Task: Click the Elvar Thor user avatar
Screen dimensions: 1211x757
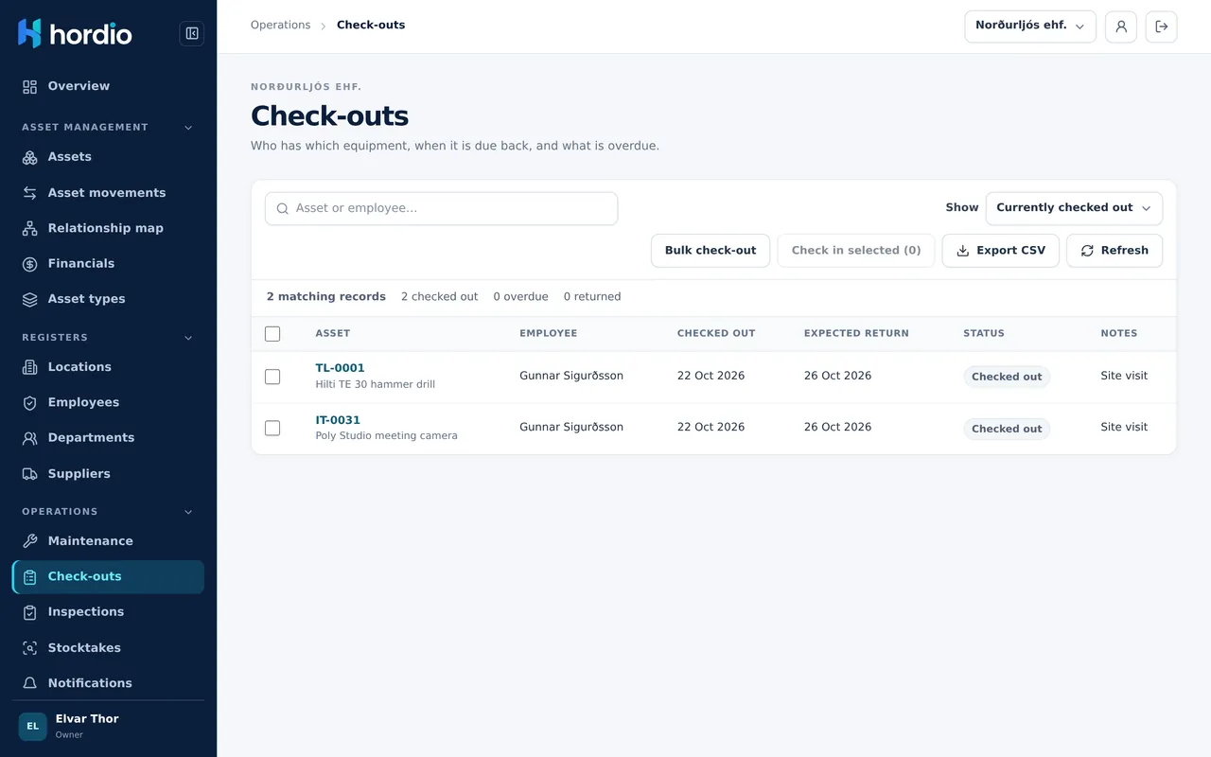Action: pyautogui.click(x=32, y=727)
